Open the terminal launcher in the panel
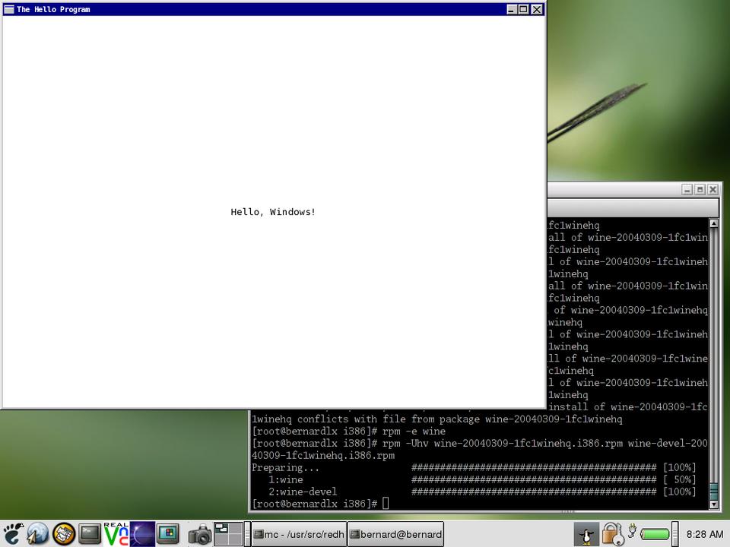The image size is (730, 547). tap(90, 534)
